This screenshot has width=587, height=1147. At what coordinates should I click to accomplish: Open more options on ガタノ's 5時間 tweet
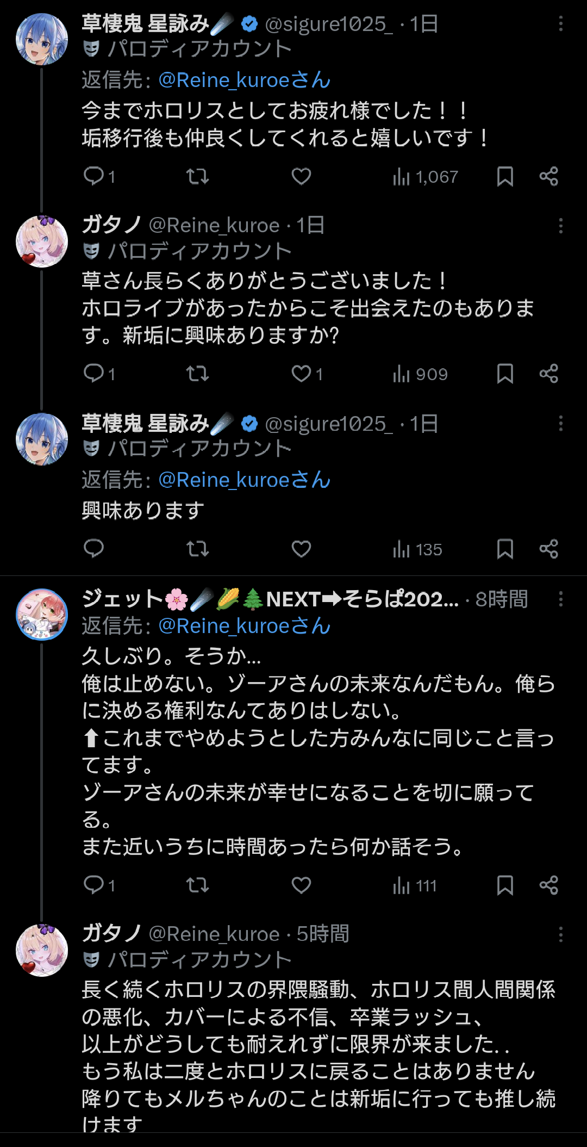560,934
